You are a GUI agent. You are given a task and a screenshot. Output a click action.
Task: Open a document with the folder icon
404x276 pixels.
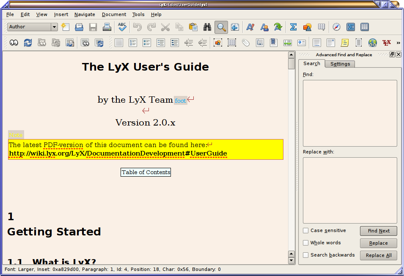pos(79,27)
